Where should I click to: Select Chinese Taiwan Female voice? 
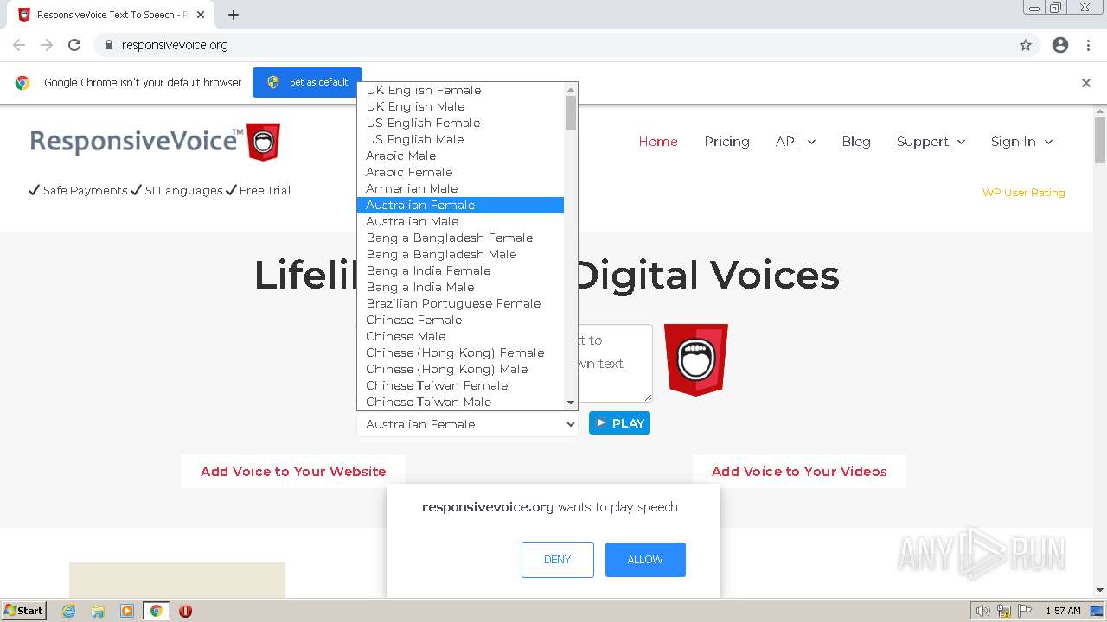click(460, 385)
